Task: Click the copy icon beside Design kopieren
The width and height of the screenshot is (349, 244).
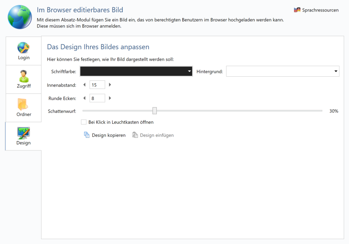Action: point(86,135)
